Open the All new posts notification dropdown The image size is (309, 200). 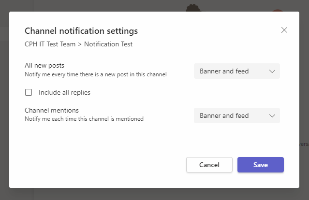point(237,71)
